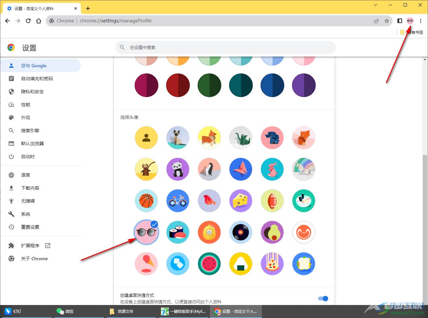Bookmark this page with star icon
Image resolution: width=428 pixels, height=318 pixels.
(x=387, y=21)
